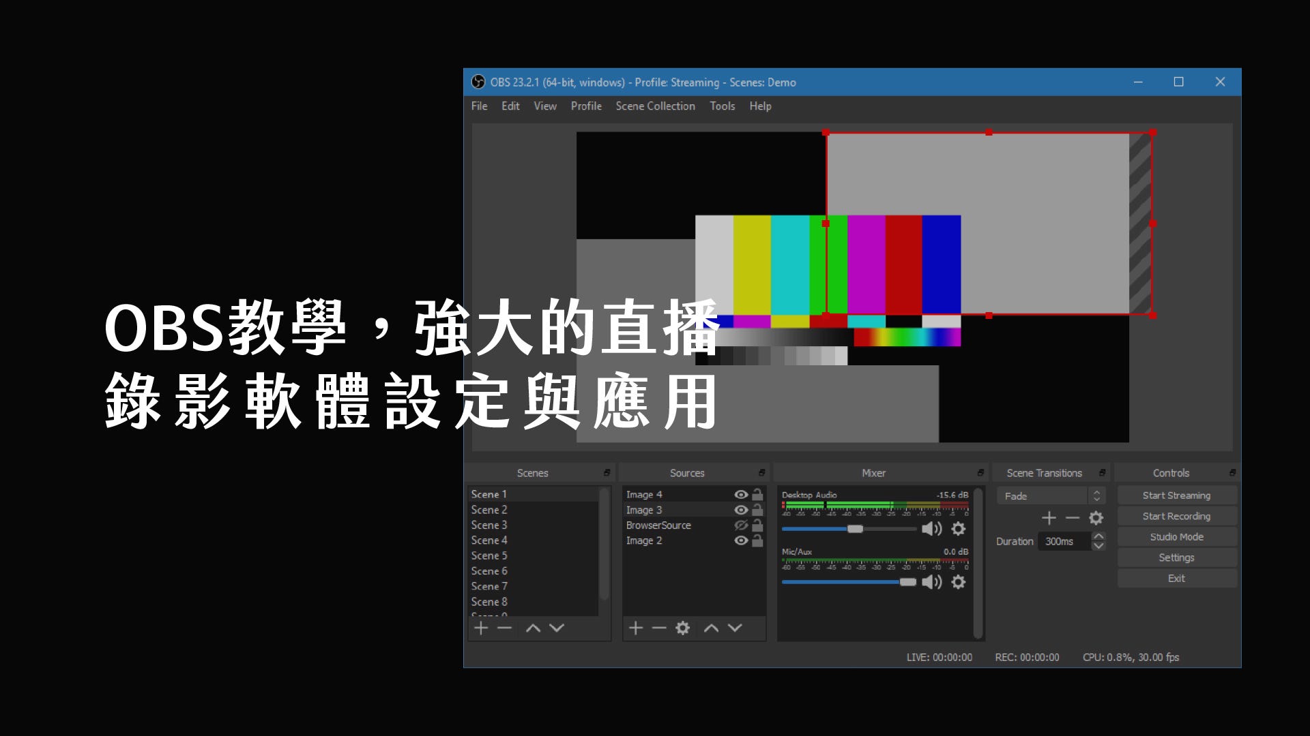Move the scene up with the arrow
The width and height of the screenshot is (1310, 736).
(x=533, y=628)
